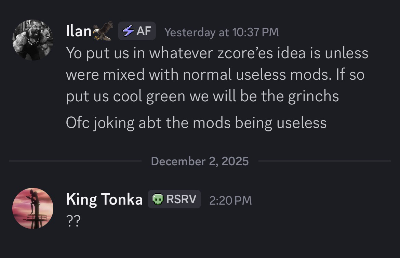This screenshot has width=400, height=258.
Task: Click the green skull icon in RSRV tag
Action: (157, 199)
